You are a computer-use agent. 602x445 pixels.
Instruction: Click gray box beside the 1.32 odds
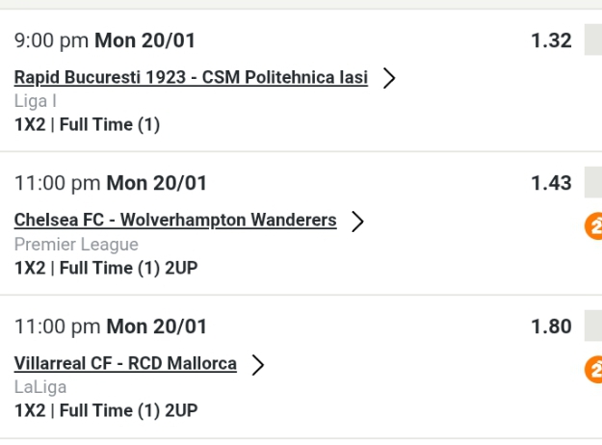(592, 43)
